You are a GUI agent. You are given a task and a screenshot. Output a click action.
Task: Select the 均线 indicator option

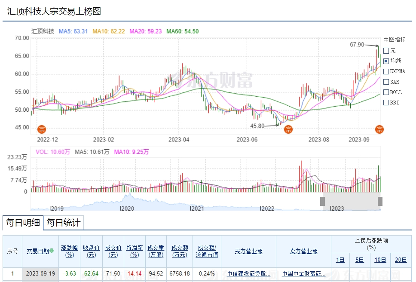click(x=386, y=61)
